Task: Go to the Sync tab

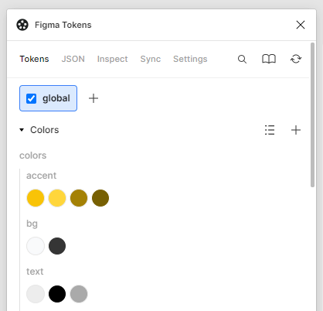Action: 151,59
